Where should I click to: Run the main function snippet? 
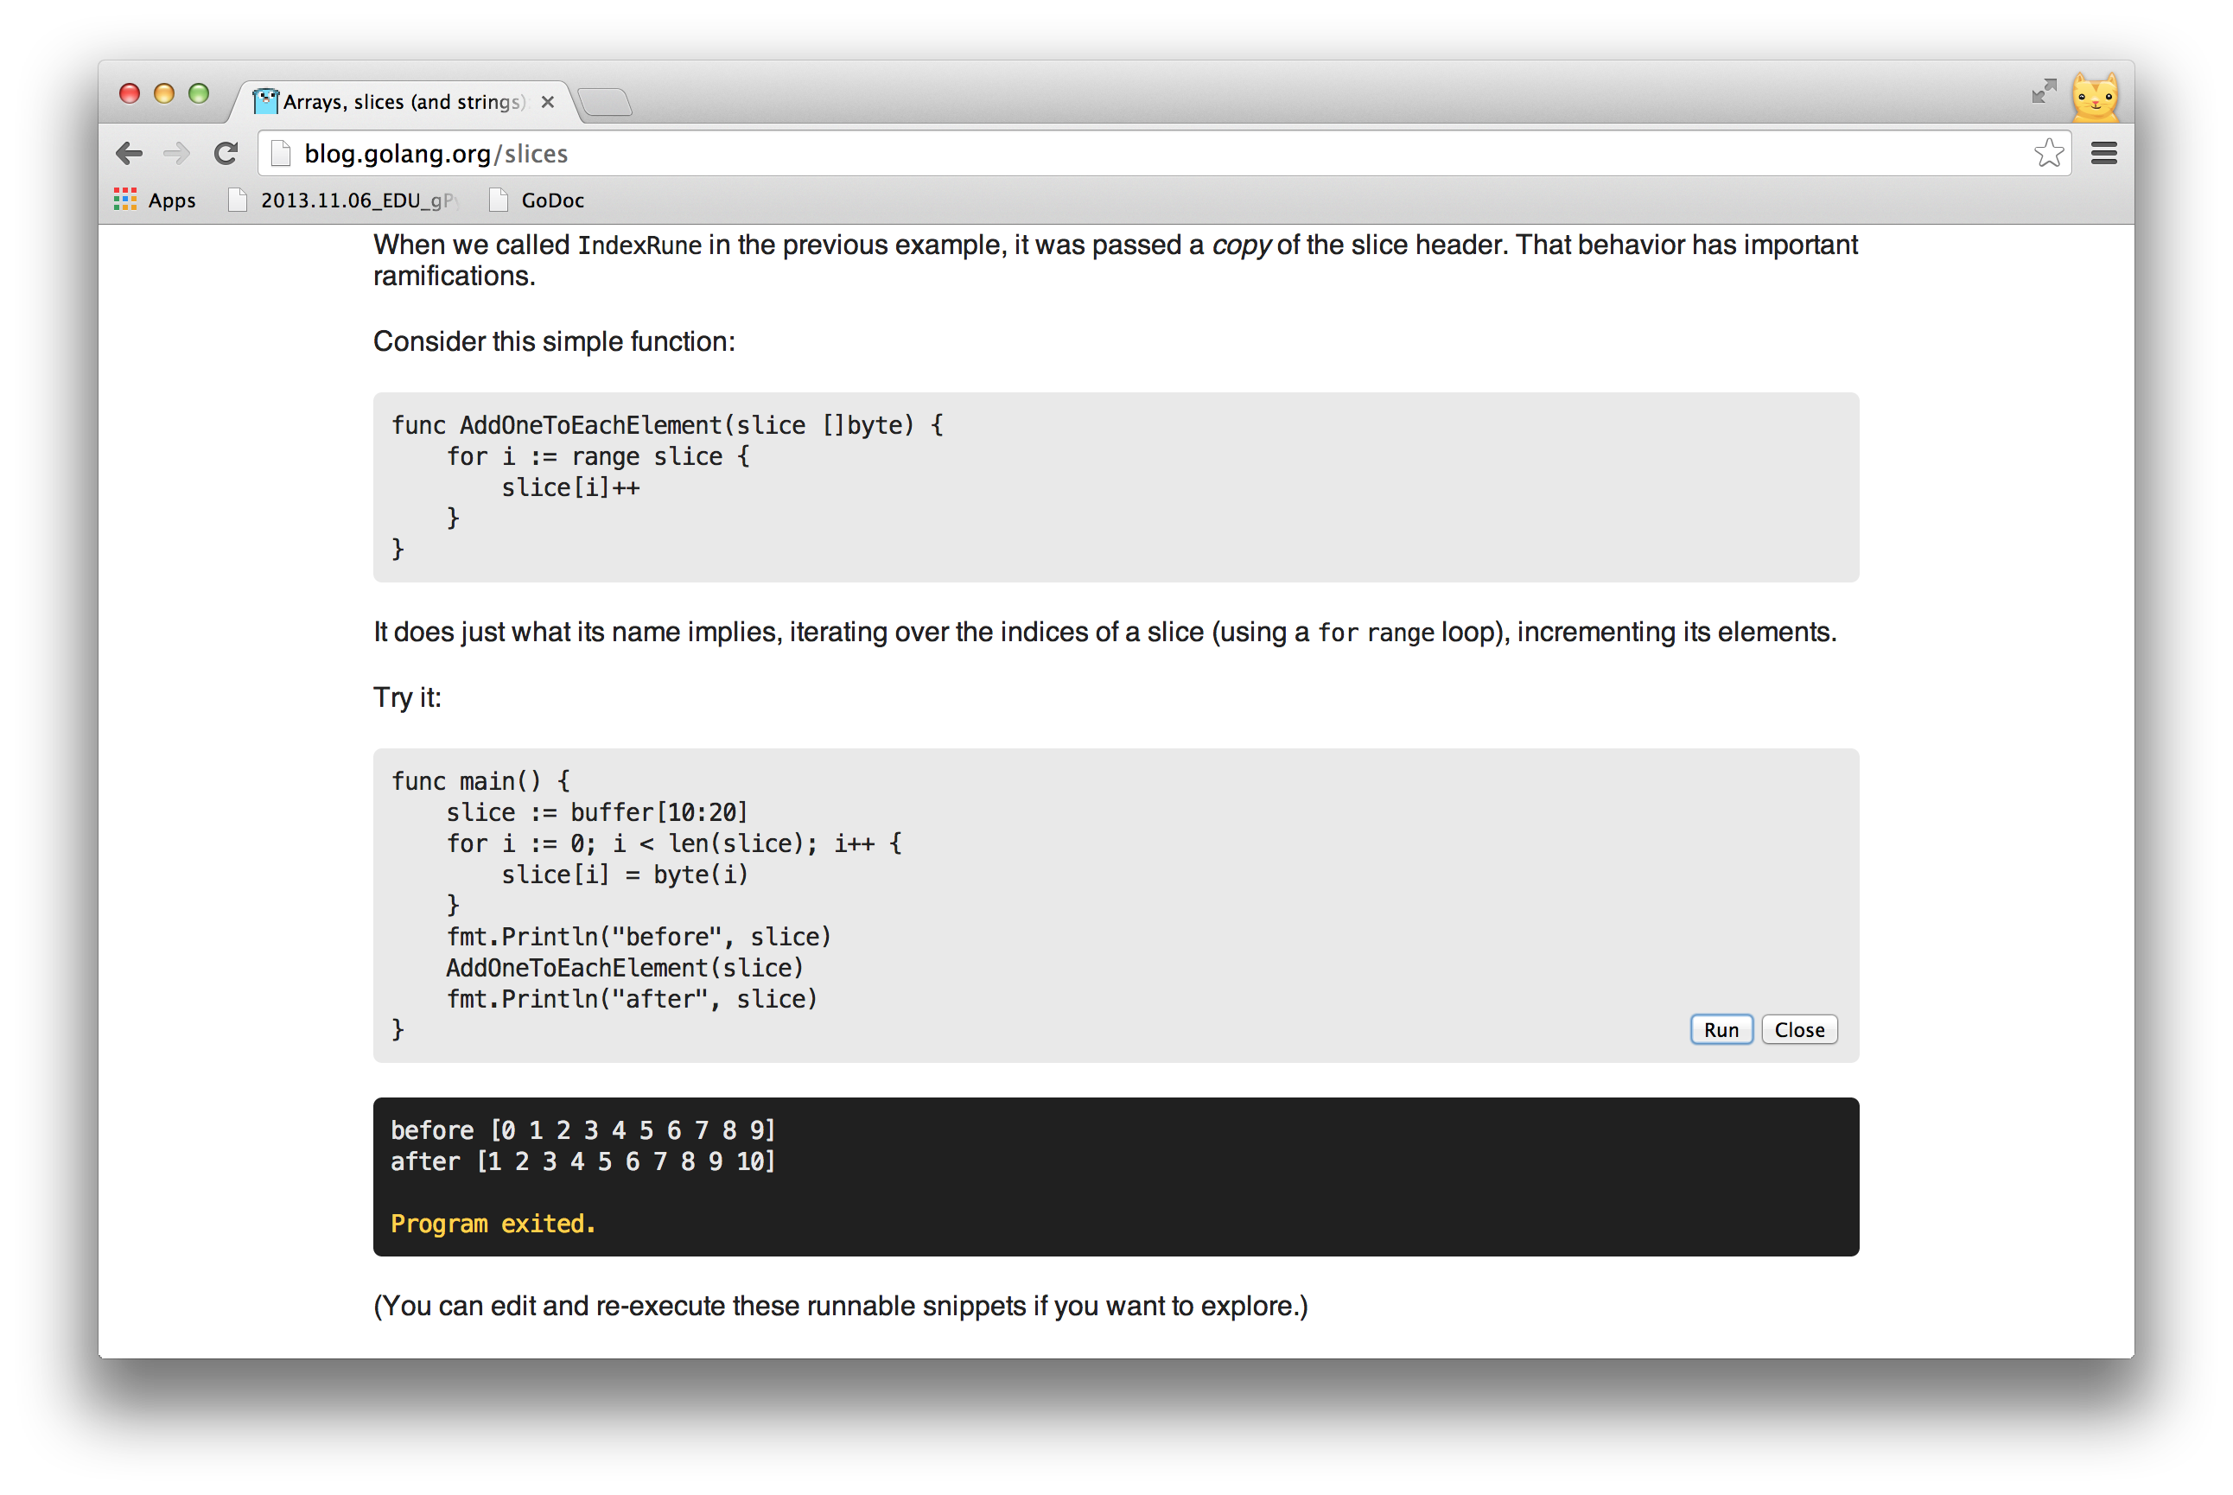coord(1720,1030)
